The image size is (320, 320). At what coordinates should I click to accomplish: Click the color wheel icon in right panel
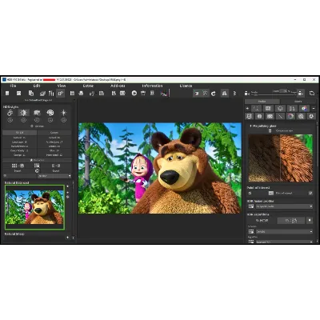coord(290,116)
